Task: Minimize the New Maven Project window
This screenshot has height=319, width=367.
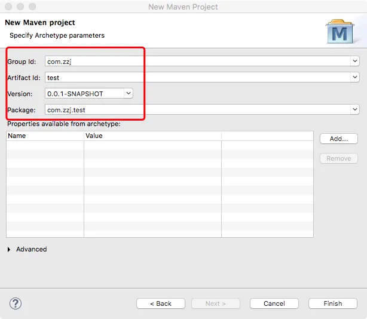Action: pos(20,7)
